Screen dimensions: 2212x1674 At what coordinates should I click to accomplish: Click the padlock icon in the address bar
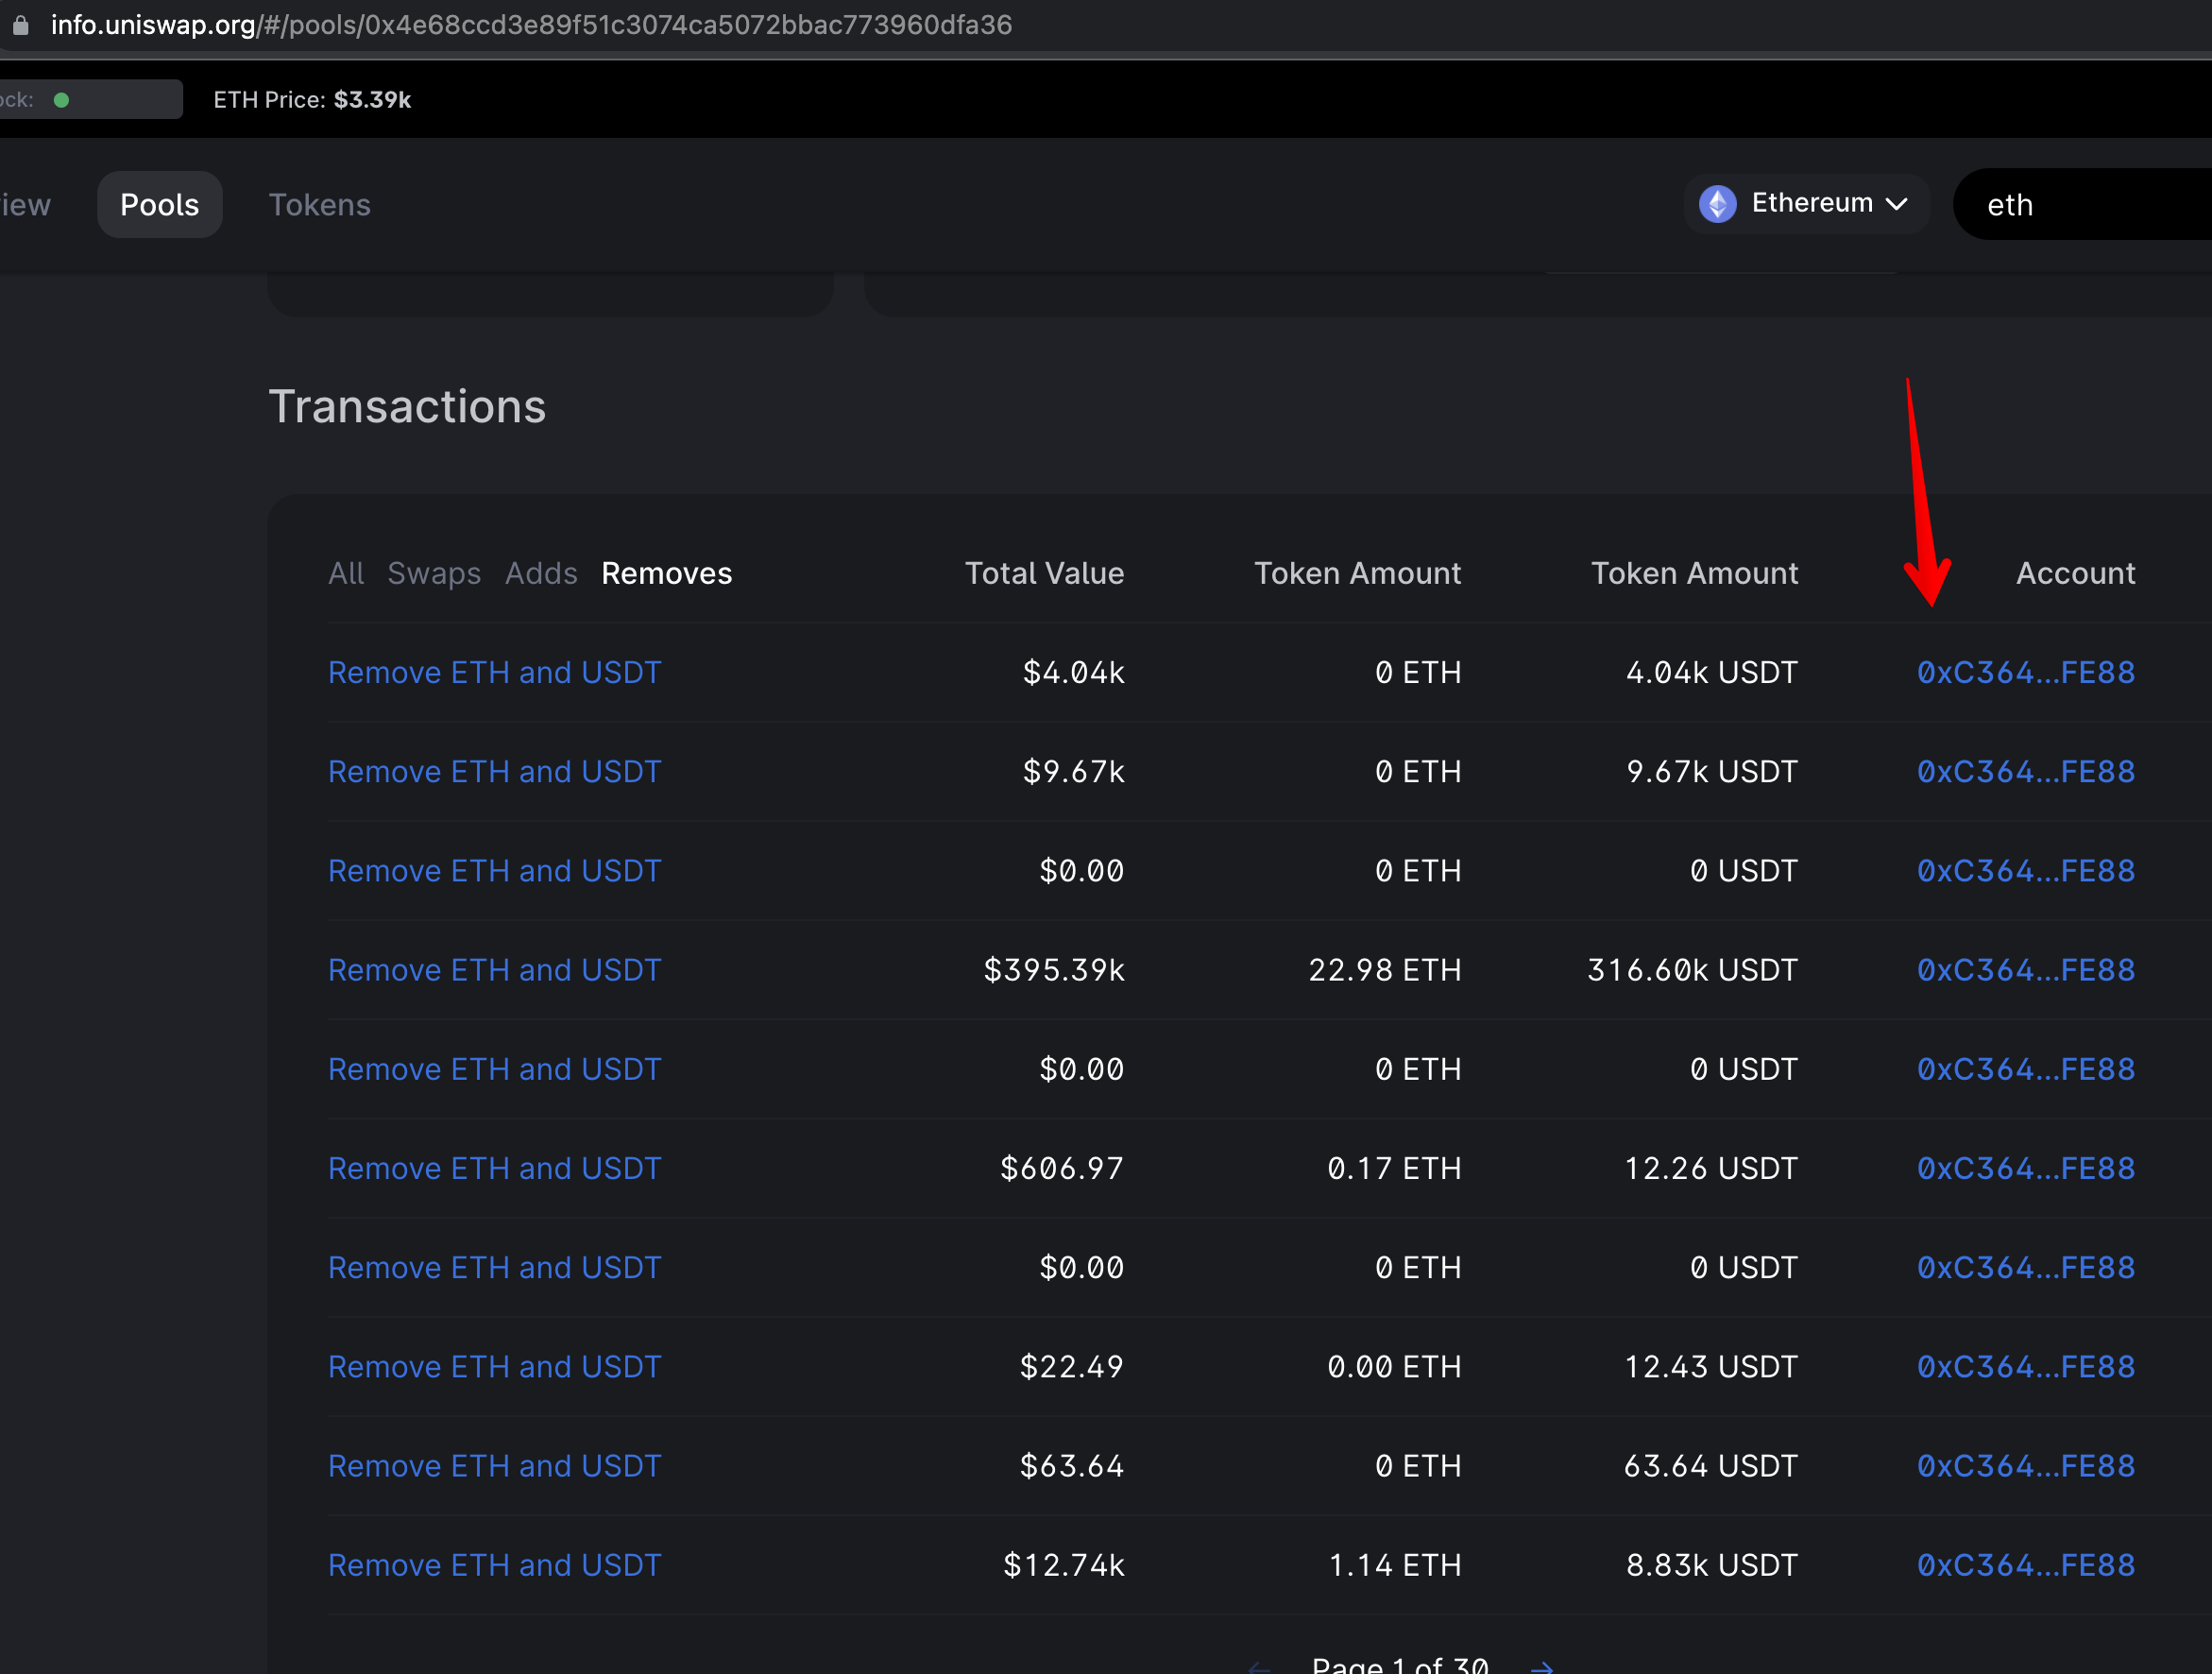click(x=22, y=25)
